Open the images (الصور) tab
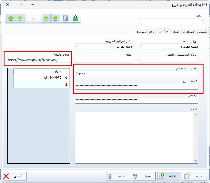The image size is (210, 183). point(176,32)
